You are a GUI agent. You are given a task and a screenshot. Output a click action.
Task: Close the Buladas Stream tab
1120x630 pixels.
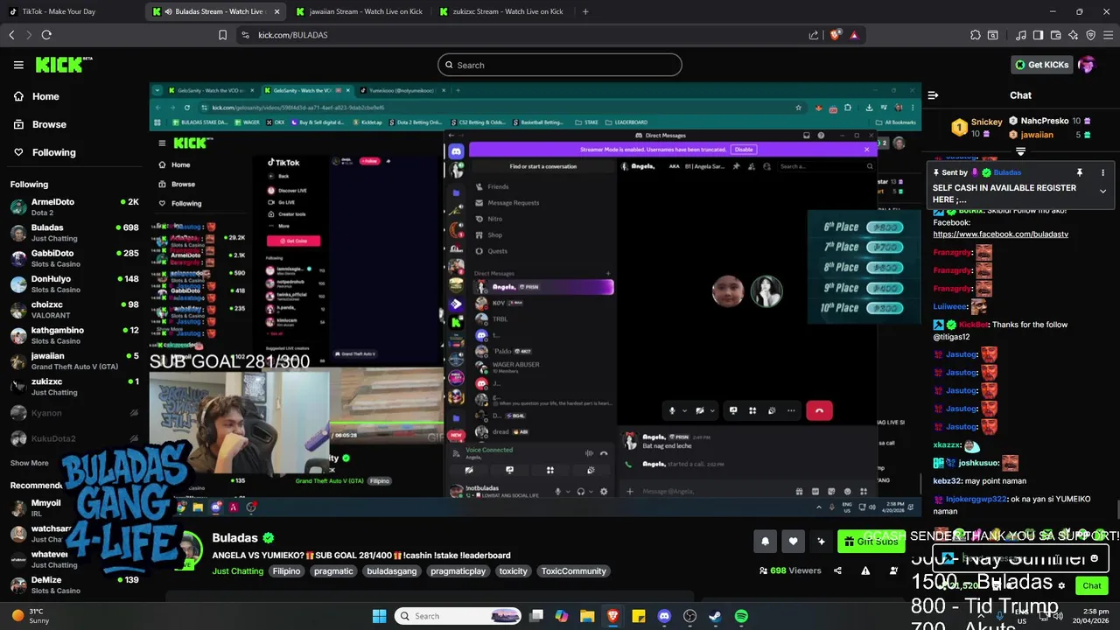pyautogui.click(x=277, y=11)
